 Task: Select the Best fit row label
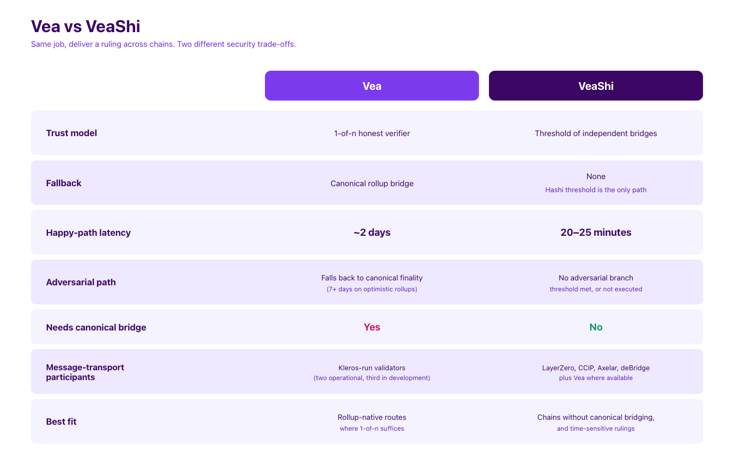pyautogui.click(x=61, y=421)
